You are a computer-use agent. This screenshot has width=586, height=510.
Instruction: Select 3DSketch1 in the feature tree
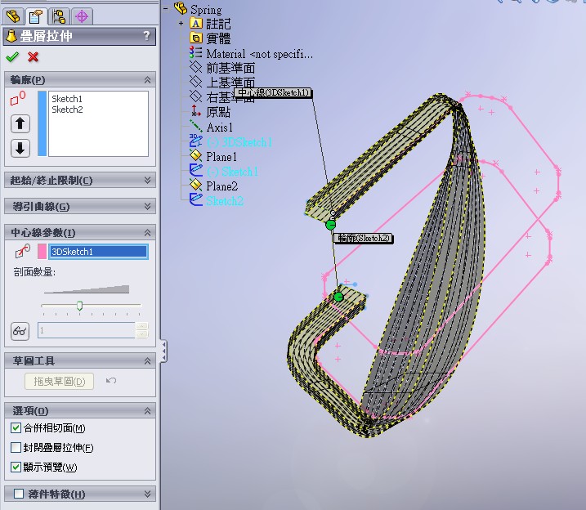(239, 142)
